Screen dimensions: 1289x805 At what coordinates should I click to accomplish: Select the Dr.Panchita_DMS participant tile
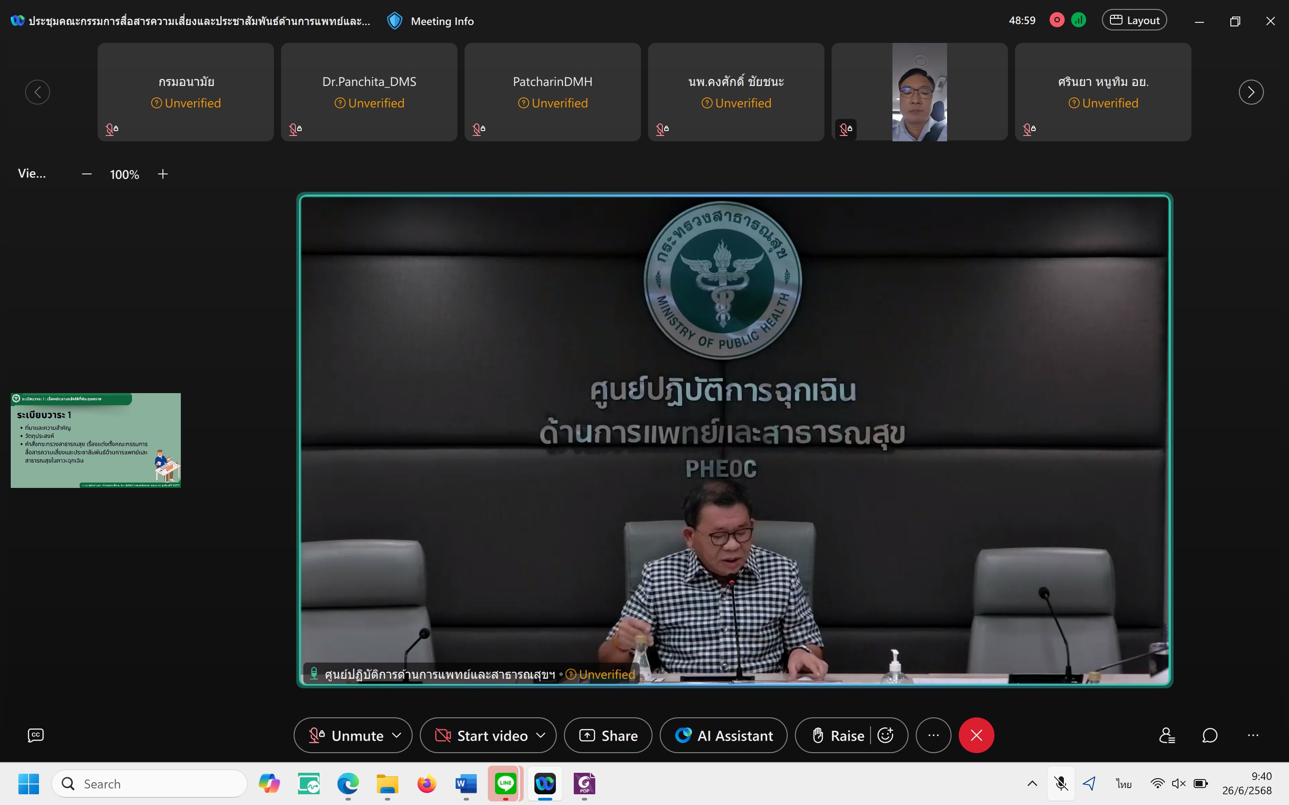[369, 92]
